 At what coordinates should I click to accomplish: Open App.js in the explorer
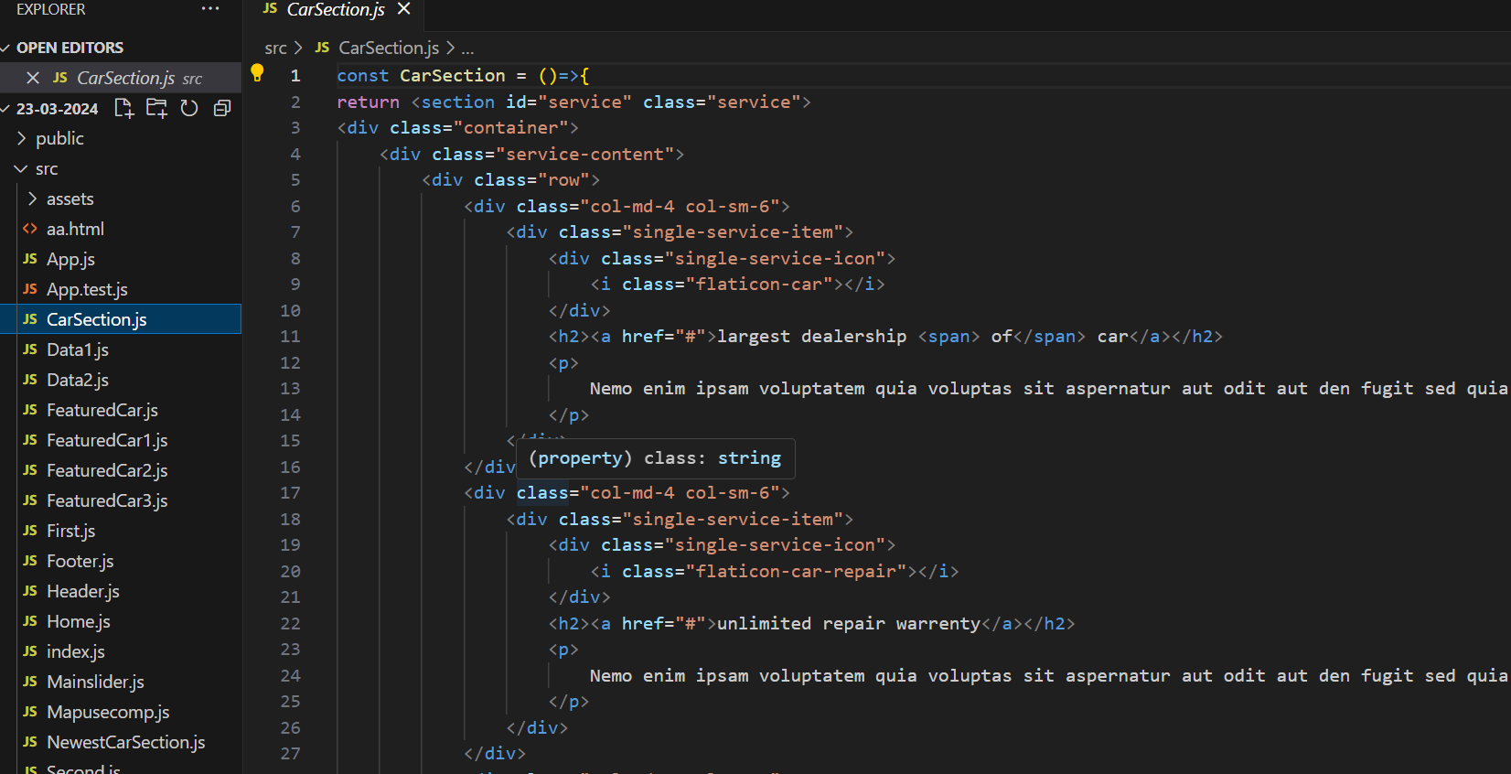70,259
